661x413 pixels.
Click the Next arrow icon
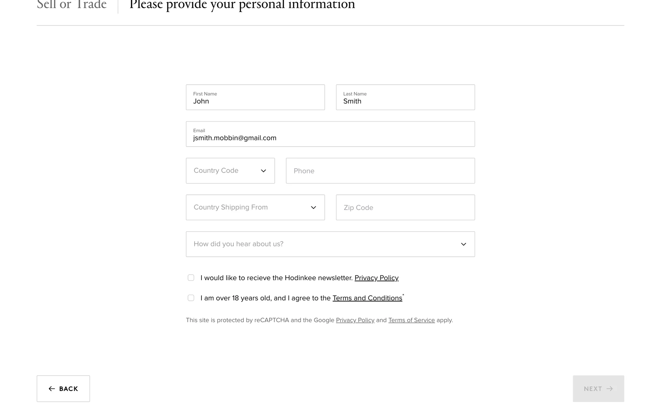610,389
